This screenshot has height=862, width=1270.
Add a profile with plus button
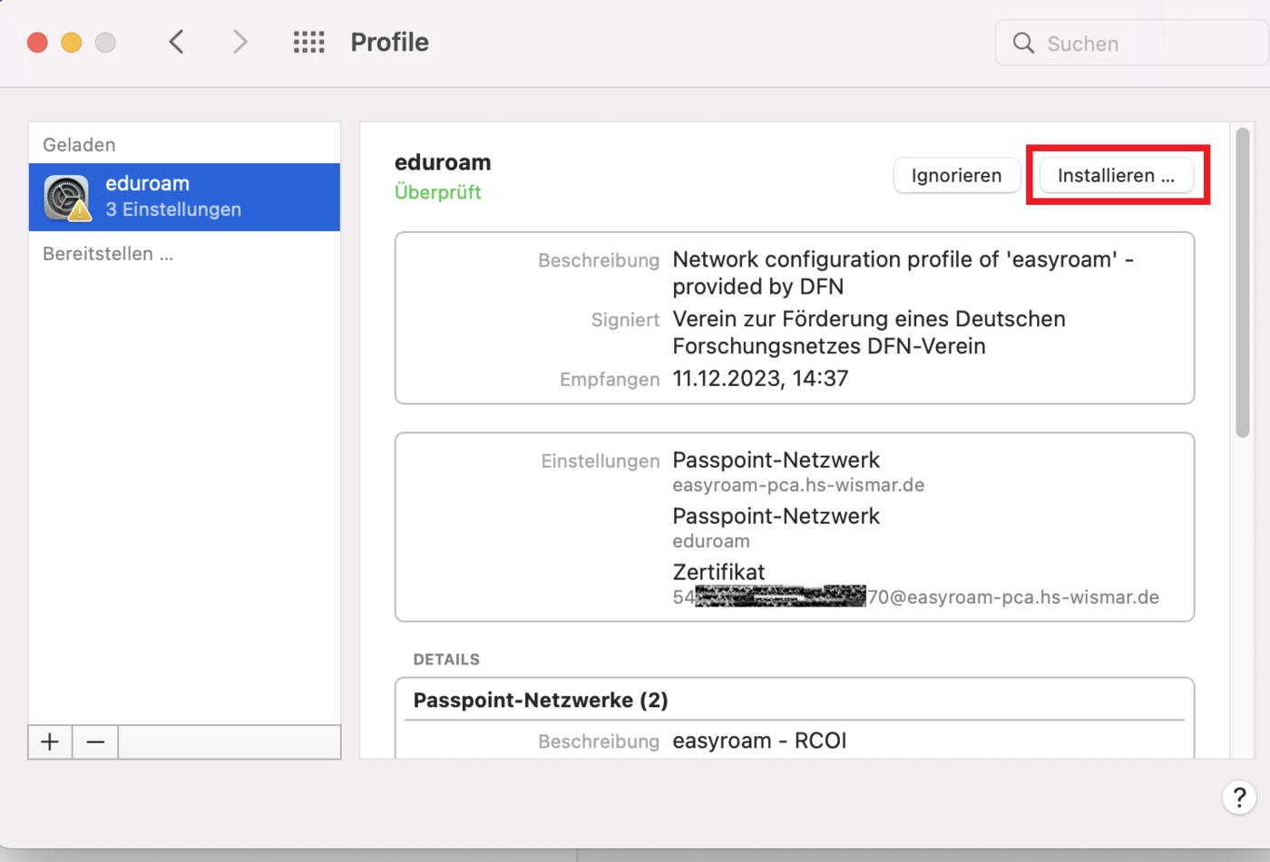(x=50, y=742)
